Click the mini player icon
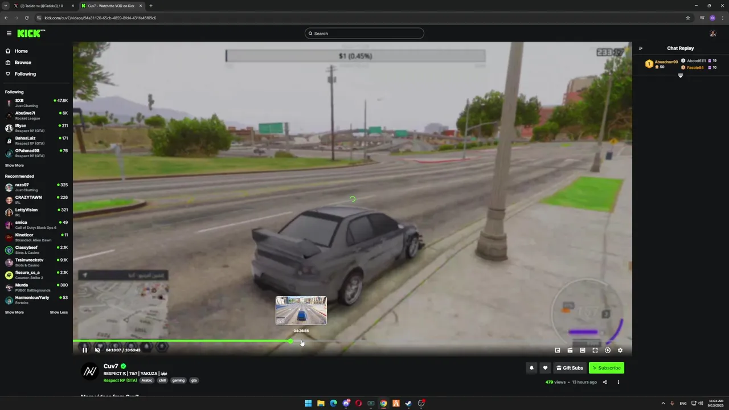The height and width of the screenshot is (410, 729). (558, 350)
